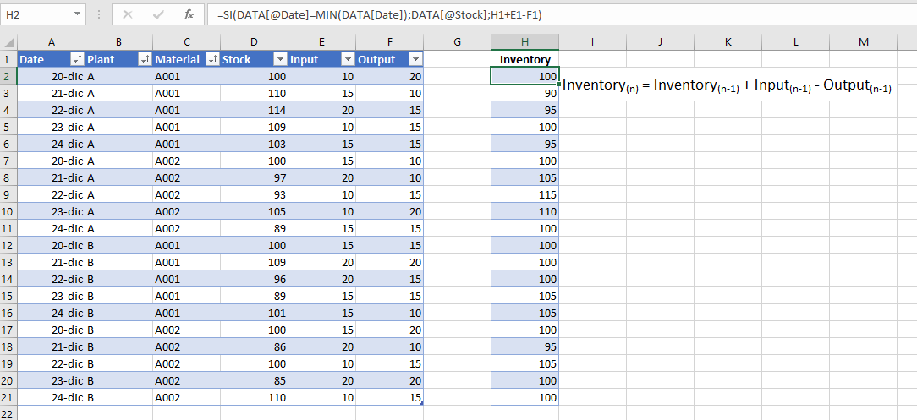Click the Material table header cell
This screenshot has height=420, width=917.
click(187, 60)
